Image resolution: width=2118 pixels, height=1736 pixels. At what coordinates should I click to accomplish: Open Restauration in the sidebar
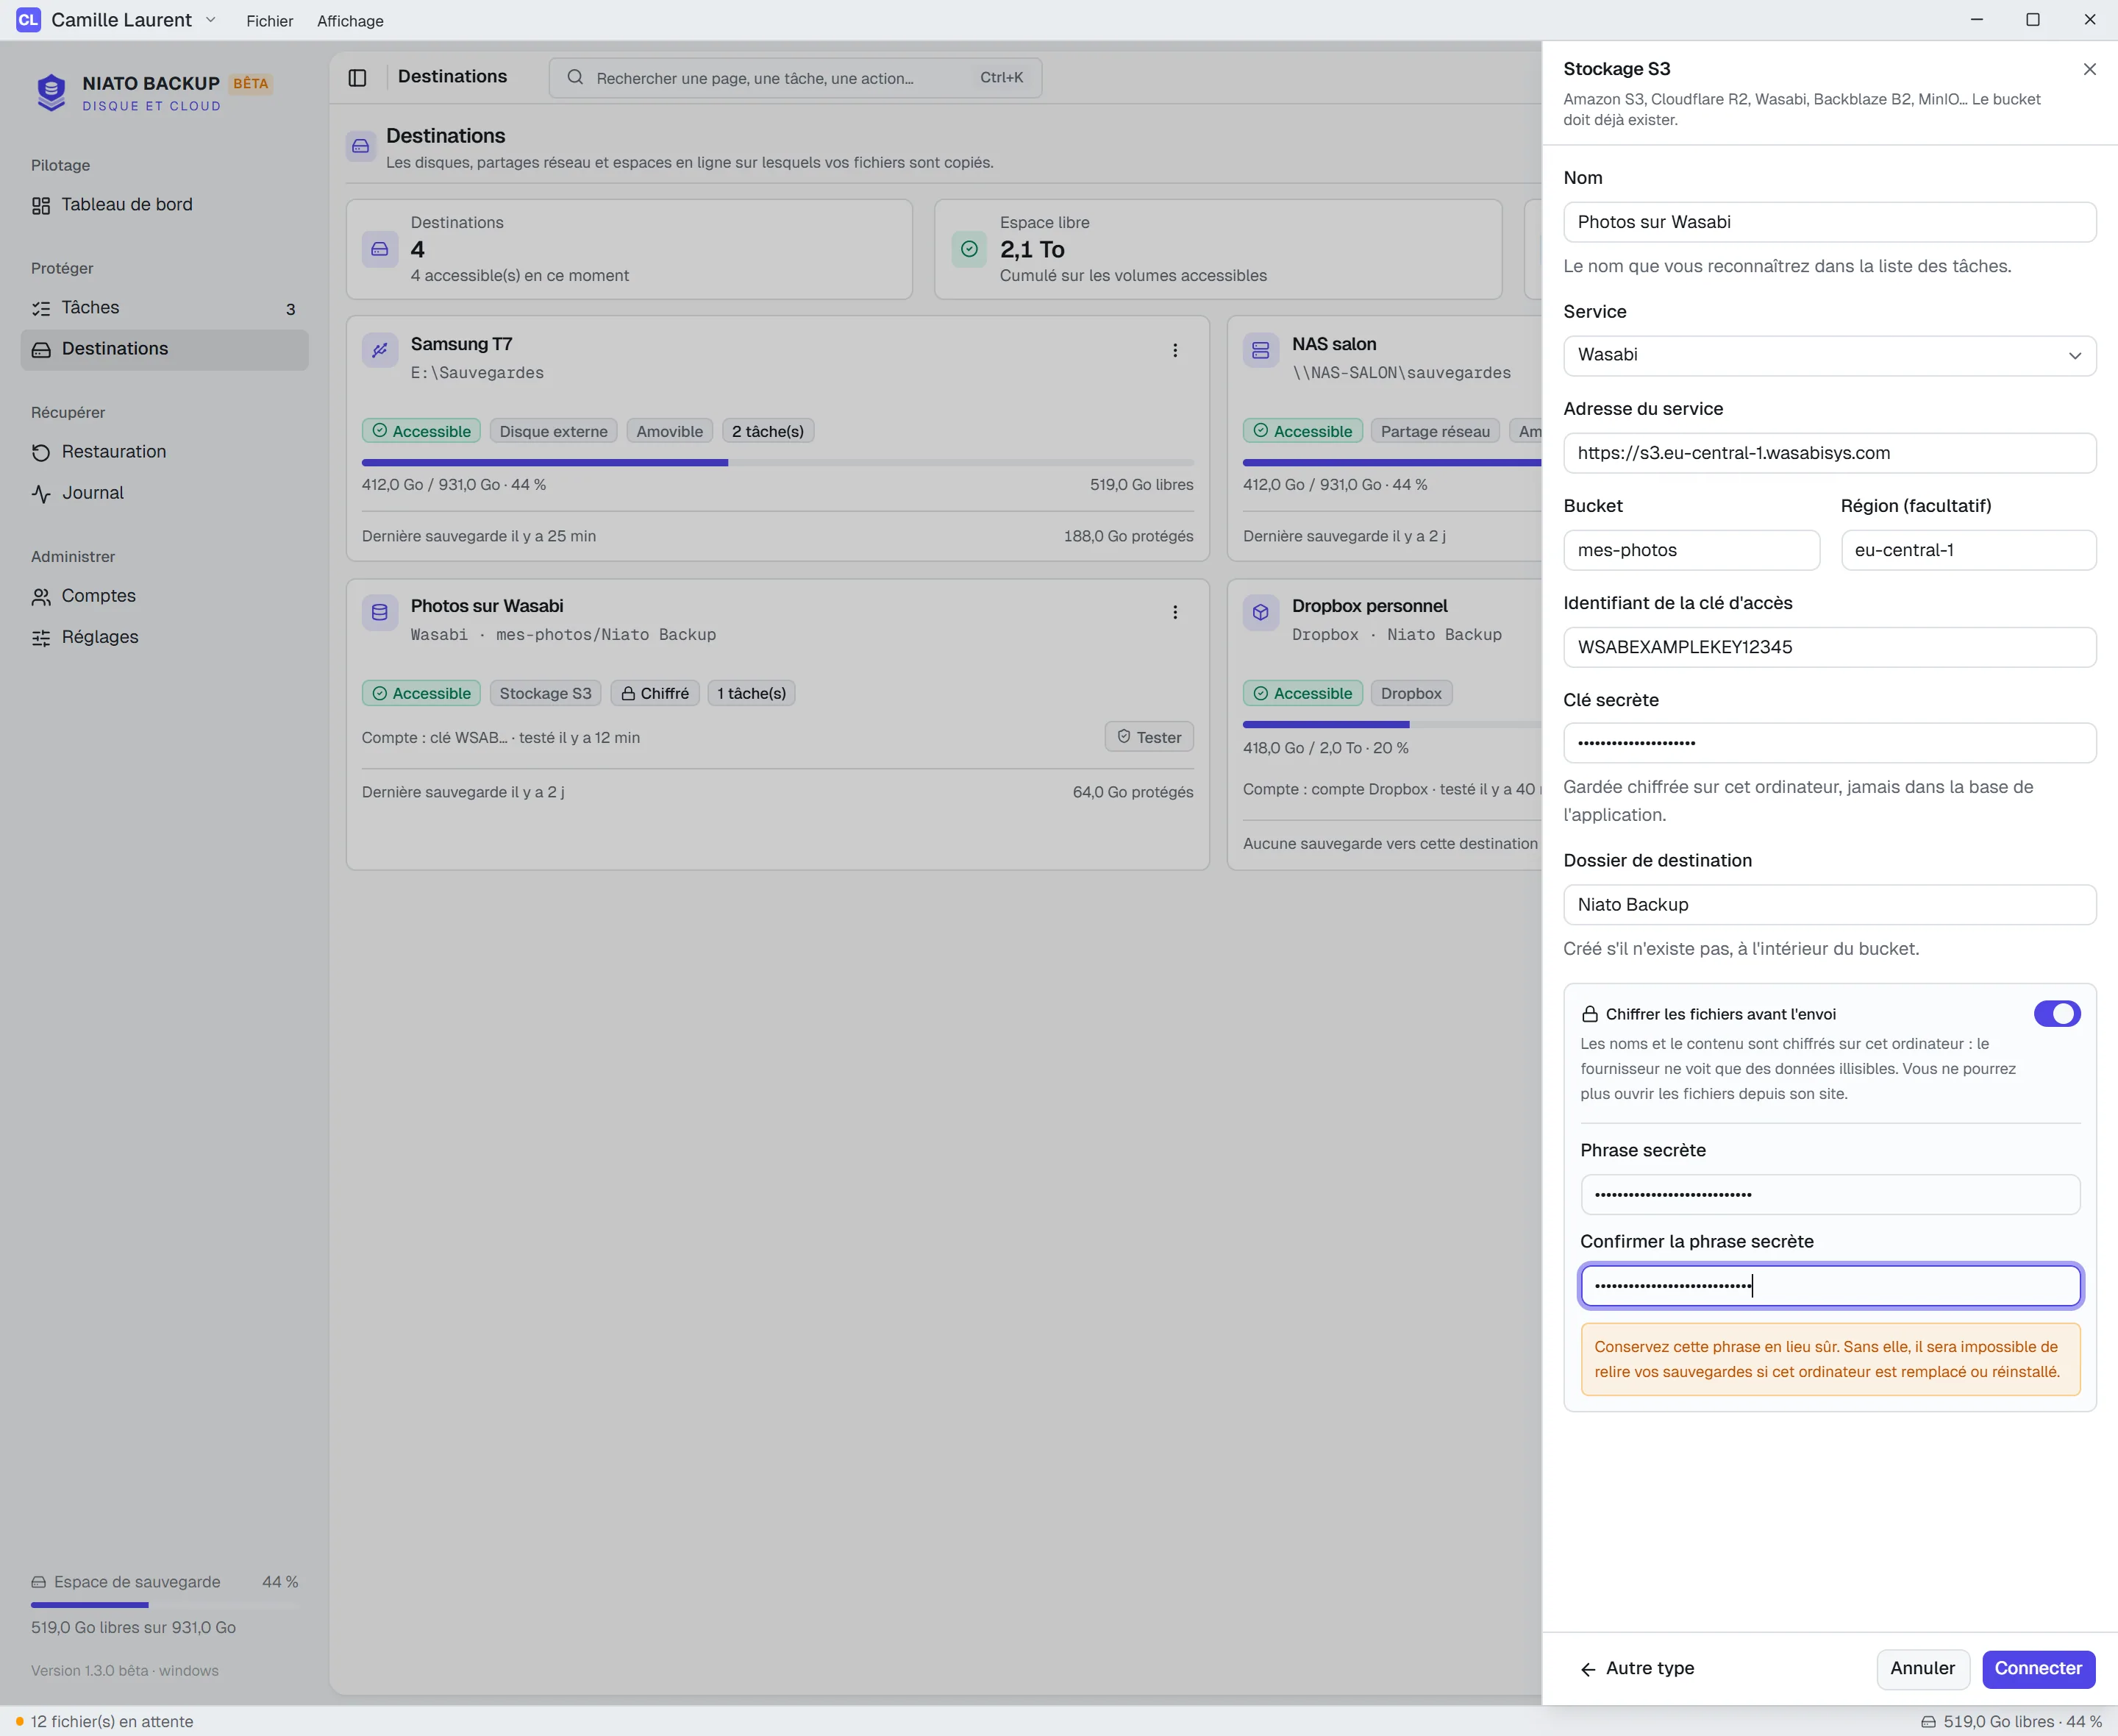(165, 452)
